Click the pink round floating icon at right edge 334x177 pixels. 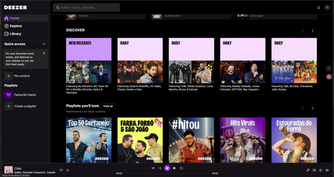[x=329, y=76]
